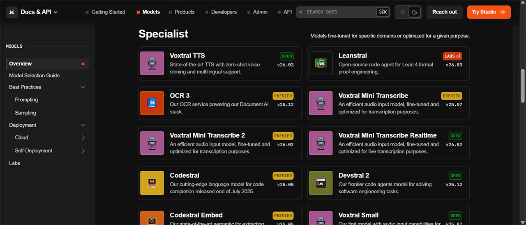Click the Voxtral TTS microphone icon

(152, 63)
